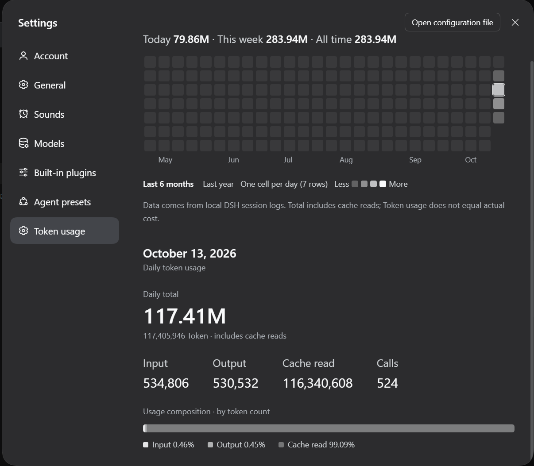This screenshot has width=534, height=466.
Task: Click the heatmap cell above the highlighted one
Action: (499, 76)
